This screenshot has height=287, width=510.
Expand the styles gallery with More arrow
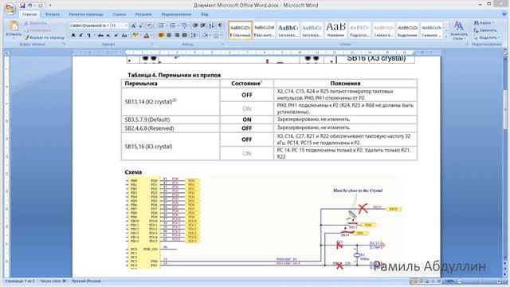446,37
